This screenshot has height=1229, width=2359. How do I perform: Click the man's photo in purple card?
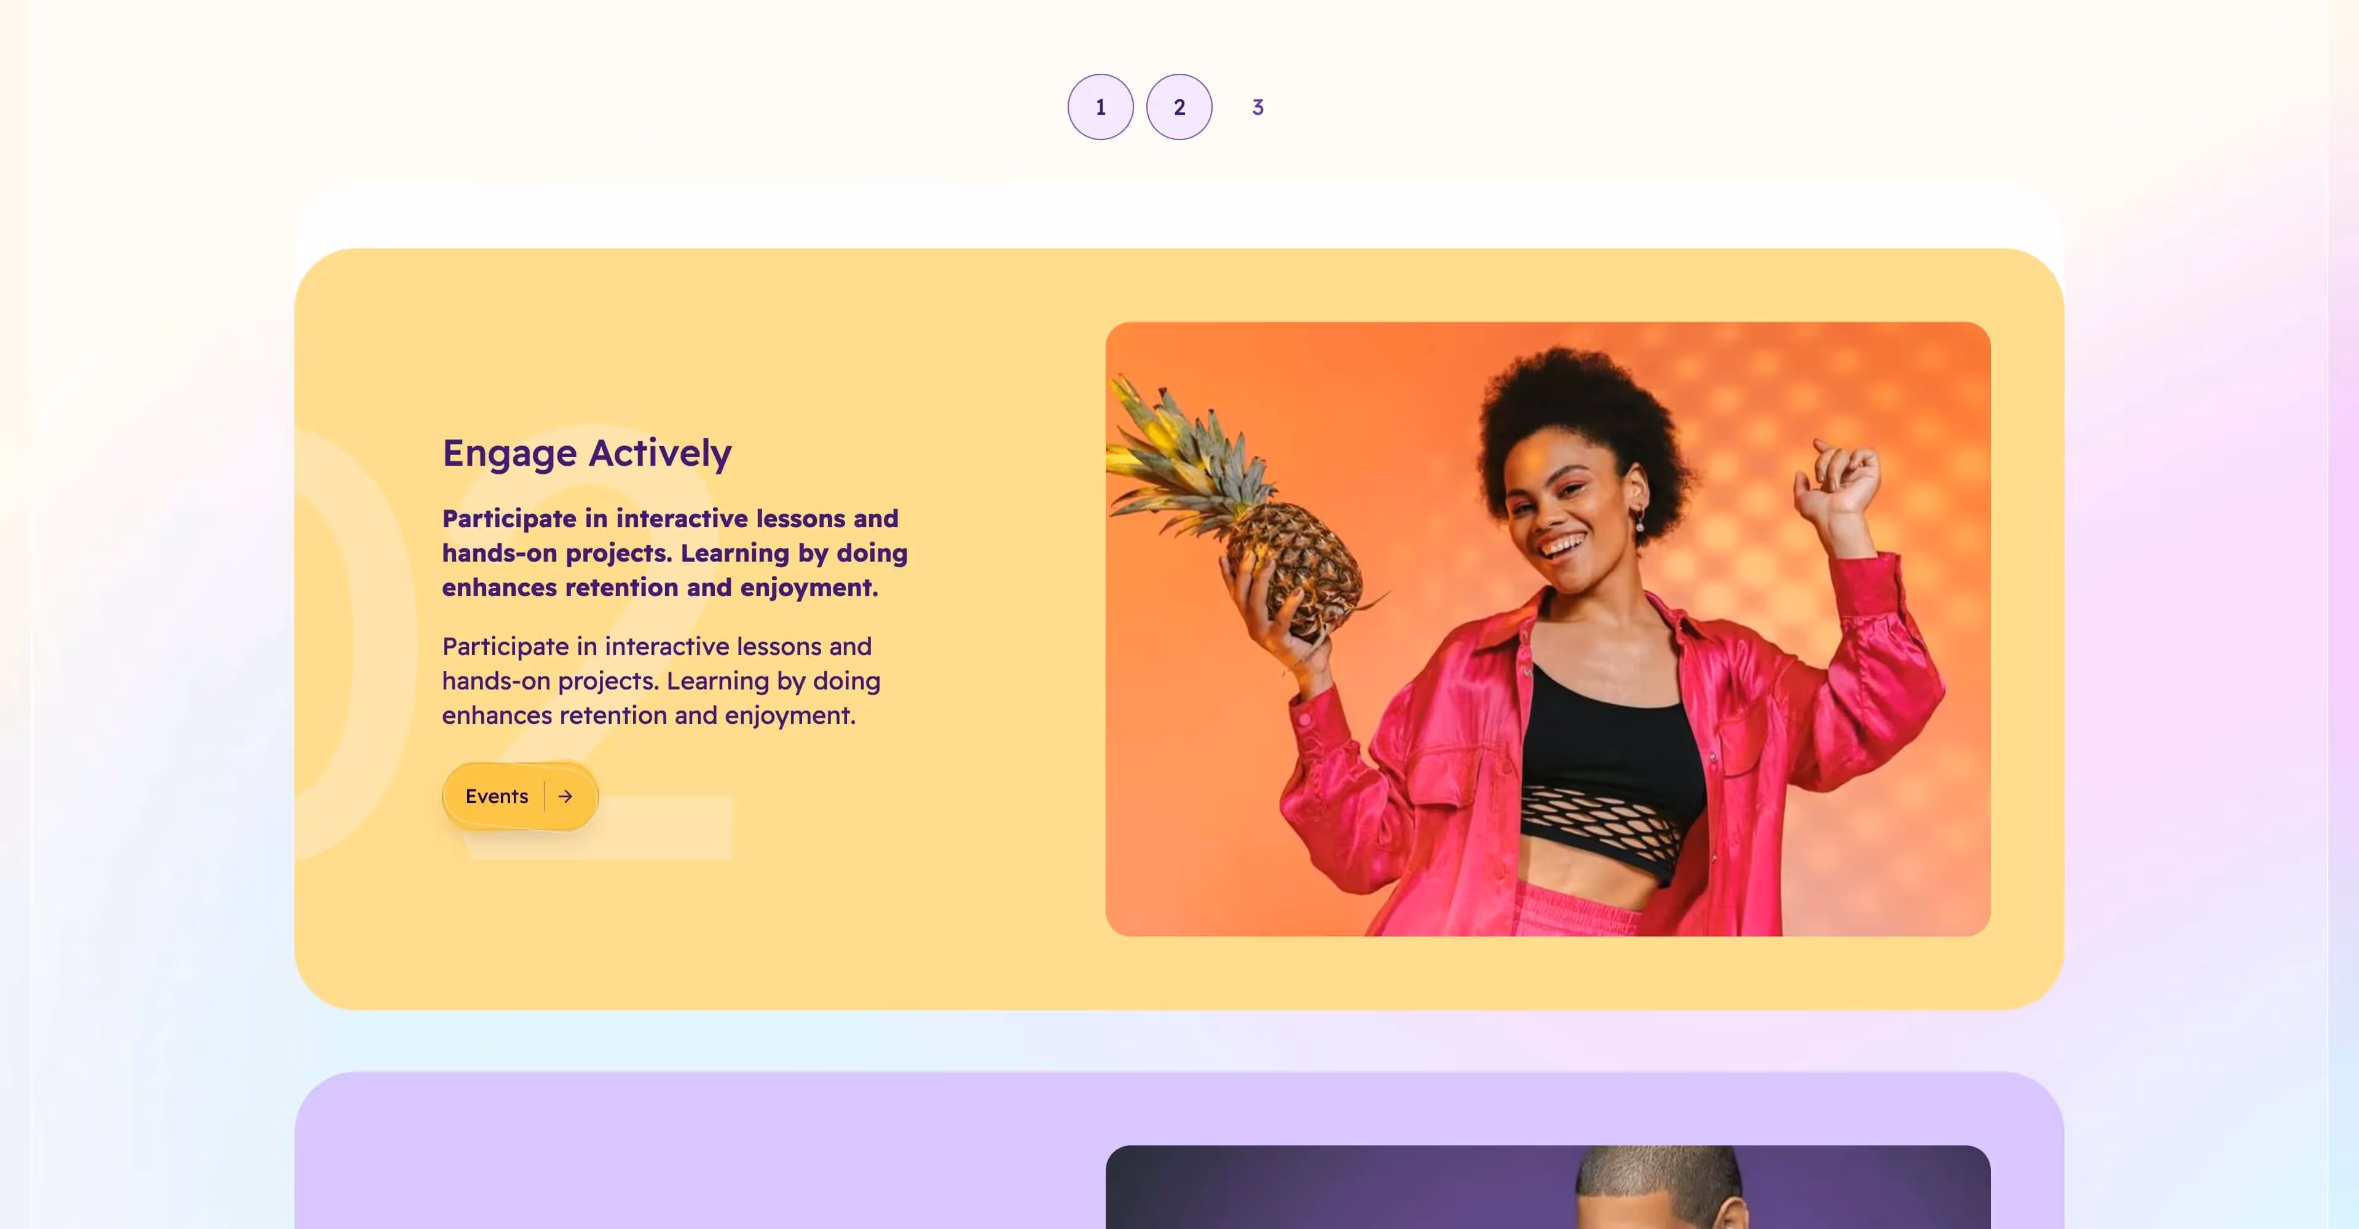(x=1548, y=1187)
